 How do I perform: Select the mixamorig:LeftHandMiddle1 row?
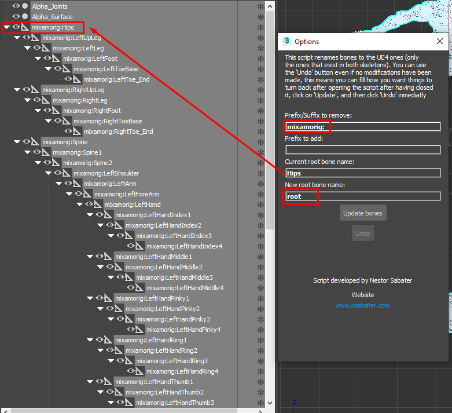[x=153, y=257]
